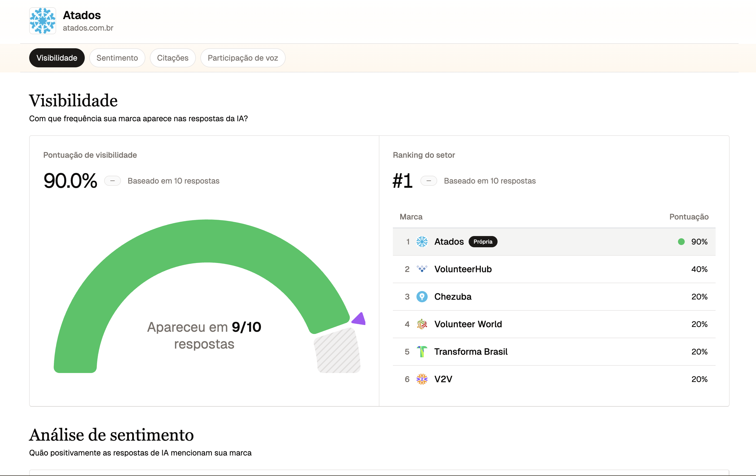Click the change indicator pill beside 90.0%
Viewport: 756px width, 476px height.
(x=113, y=181)
